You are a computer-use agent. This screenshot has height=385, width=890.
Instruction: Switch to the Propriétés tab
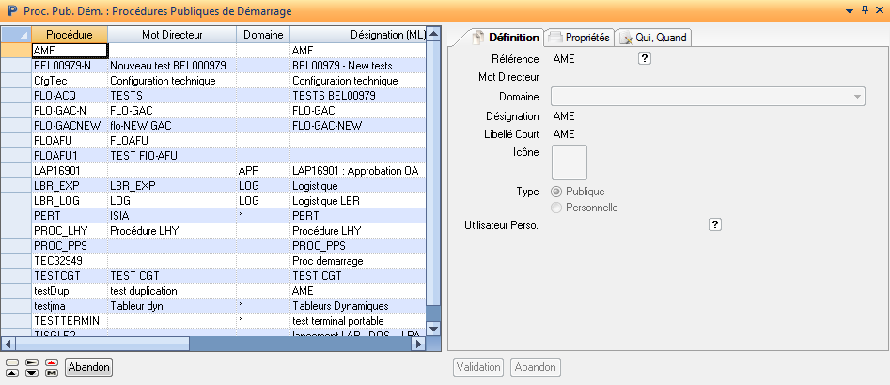click(579, 38)
